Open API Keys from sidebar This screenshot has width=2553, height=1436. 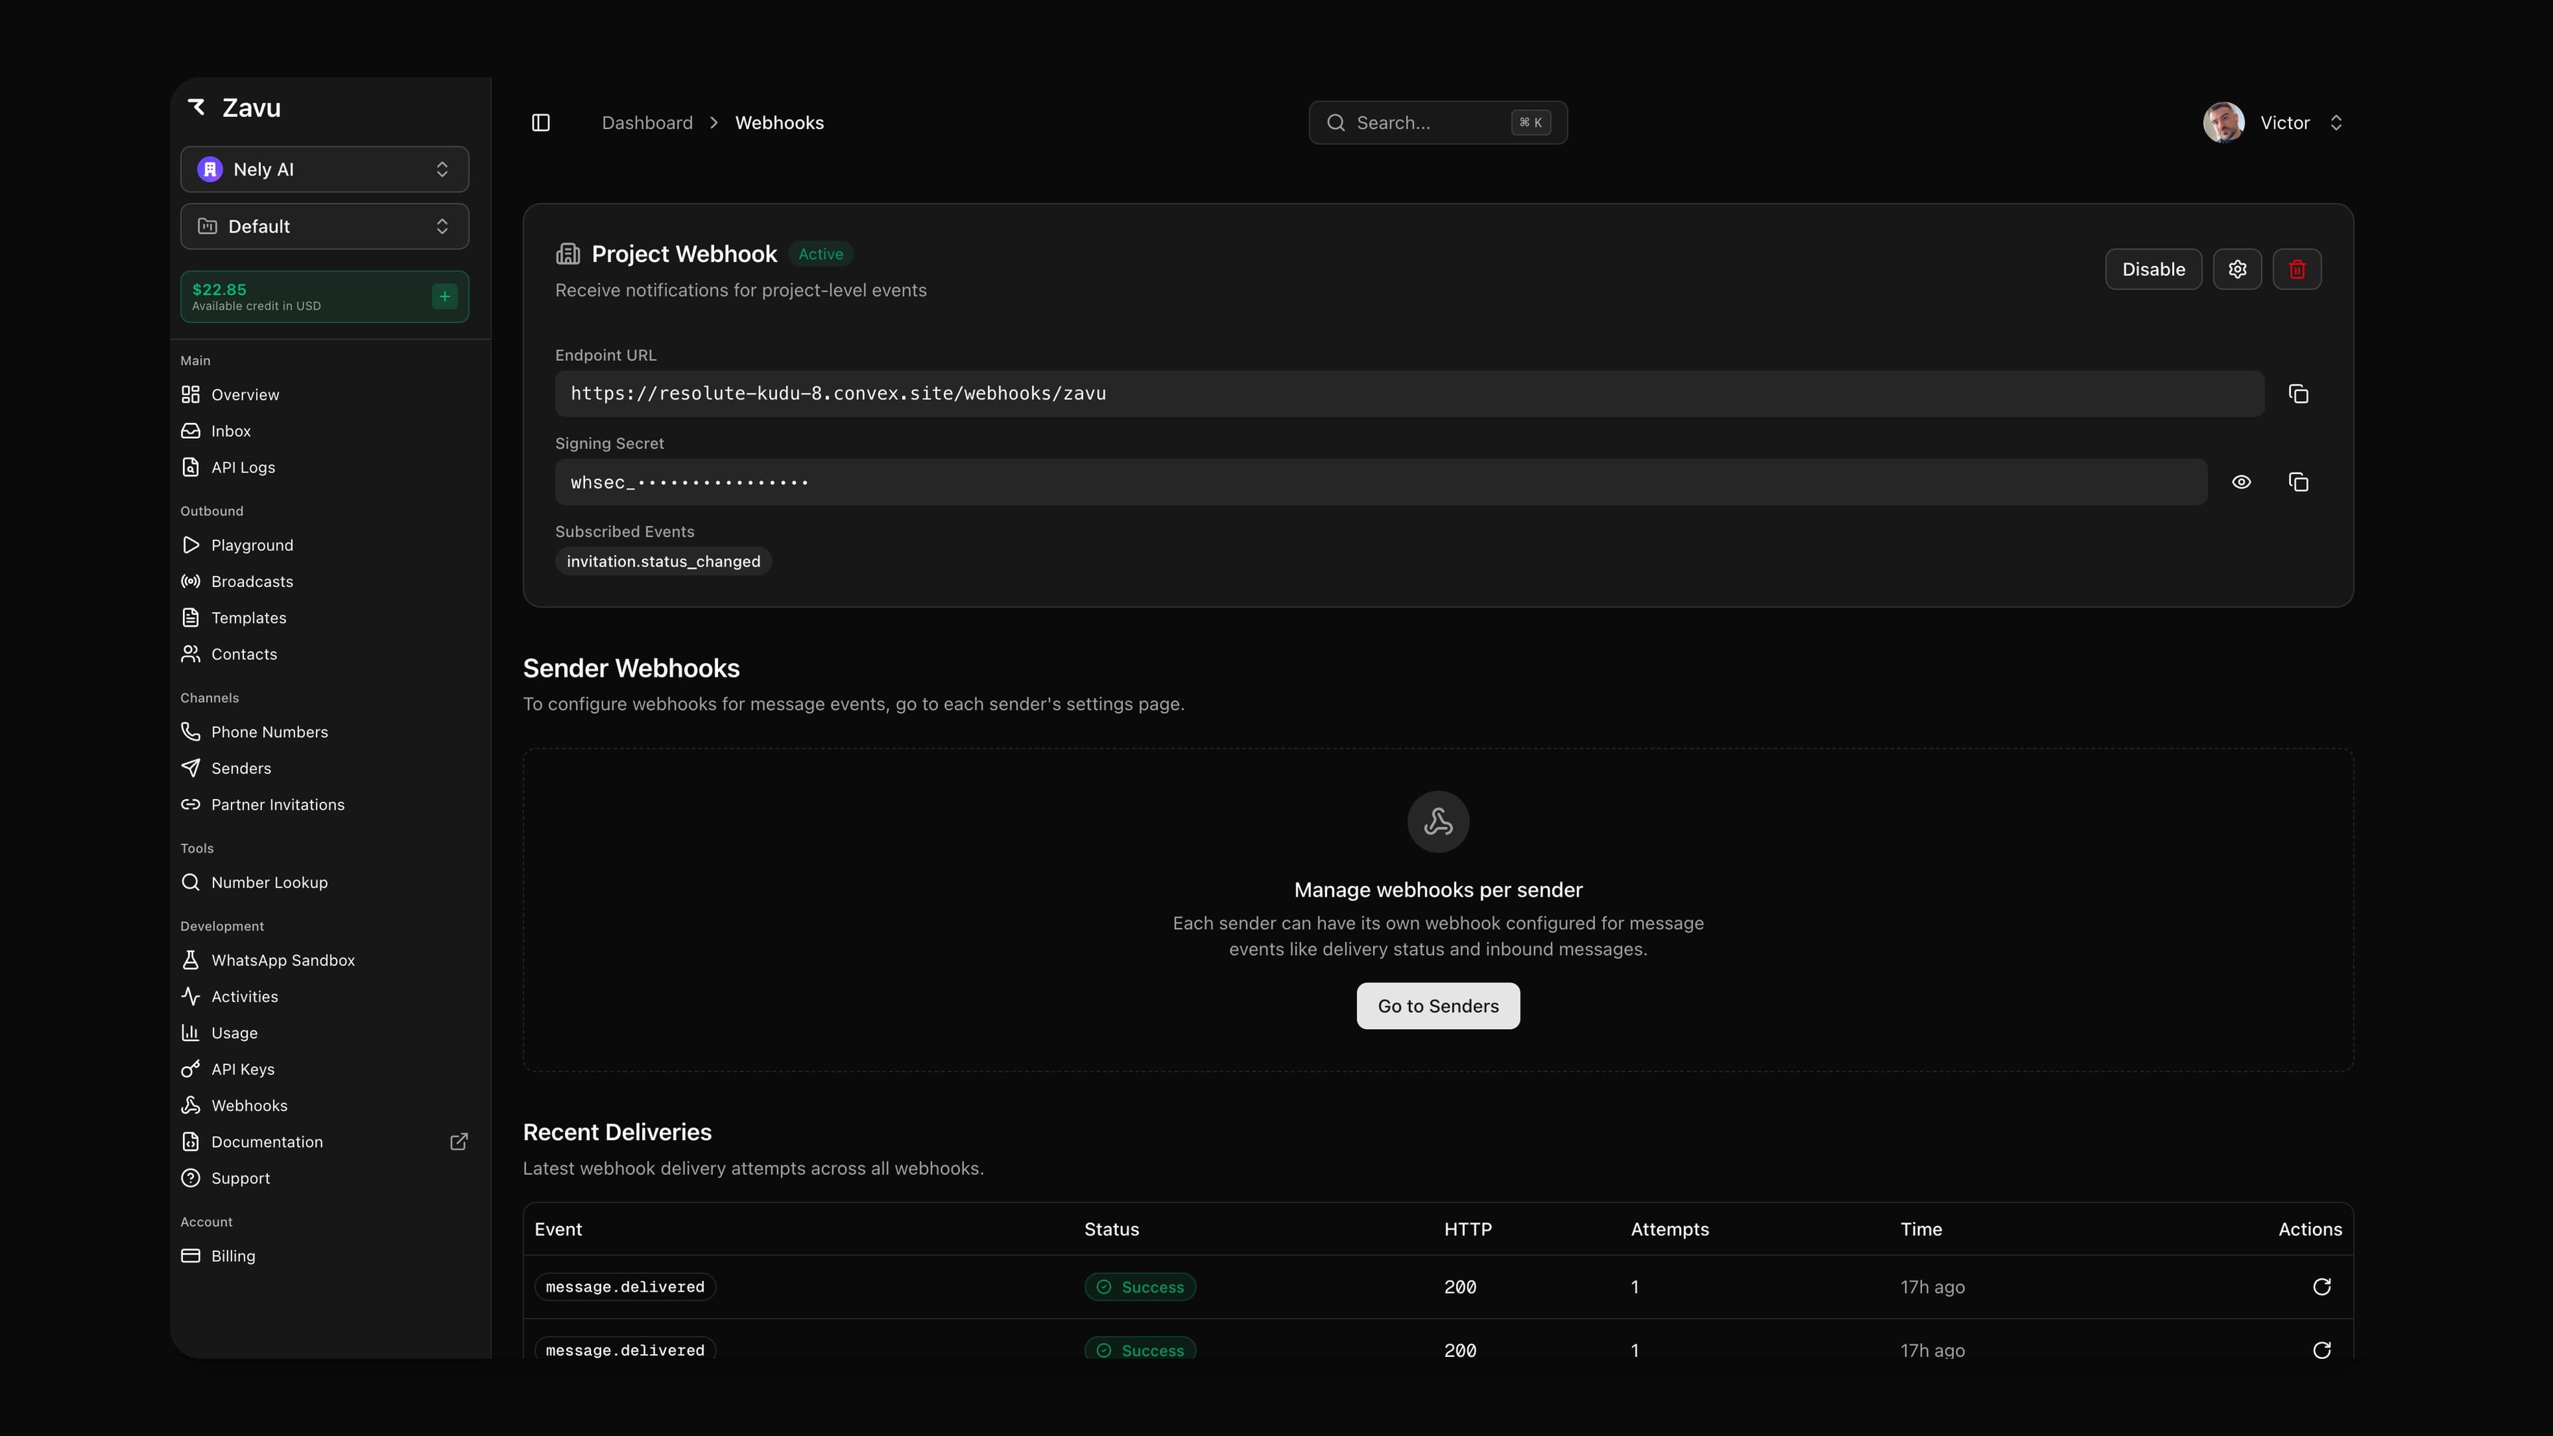(x=243, y=1069)
